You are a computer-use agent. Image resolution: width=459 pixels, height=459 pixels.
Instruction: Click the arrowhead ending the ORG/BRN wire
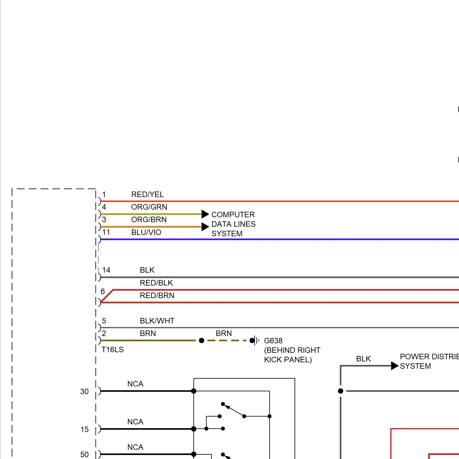205,227
